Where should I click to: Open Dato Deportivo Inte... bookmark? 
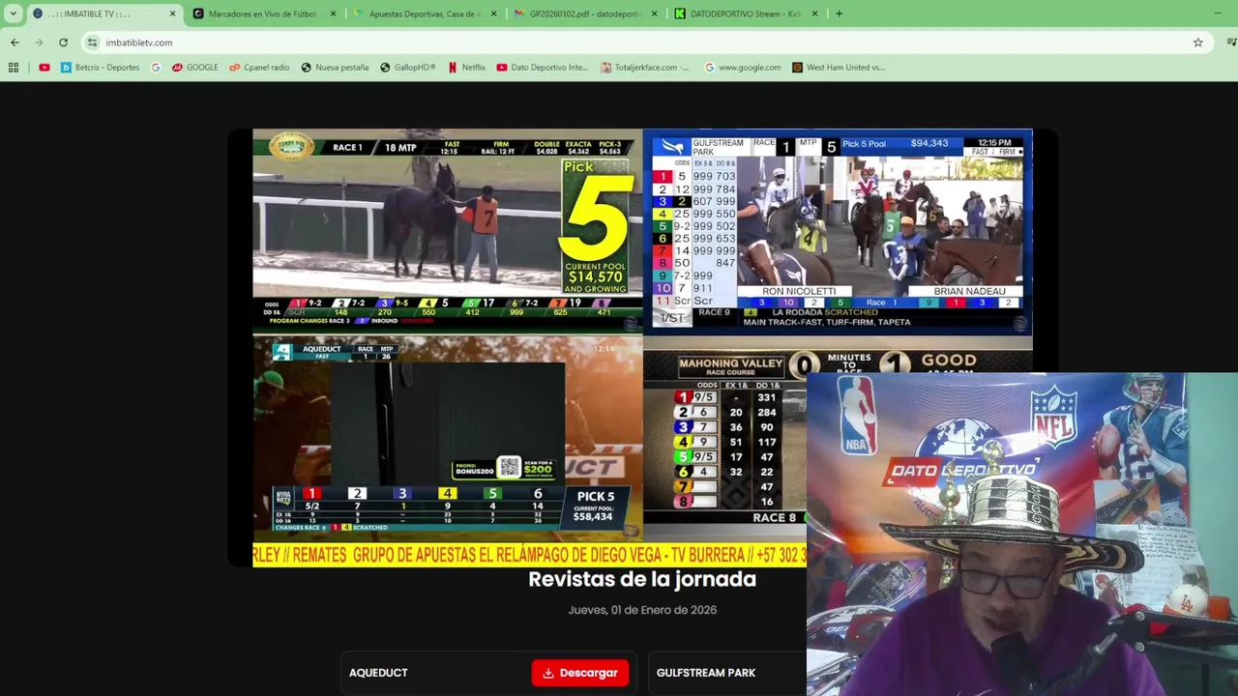[543, 68]
